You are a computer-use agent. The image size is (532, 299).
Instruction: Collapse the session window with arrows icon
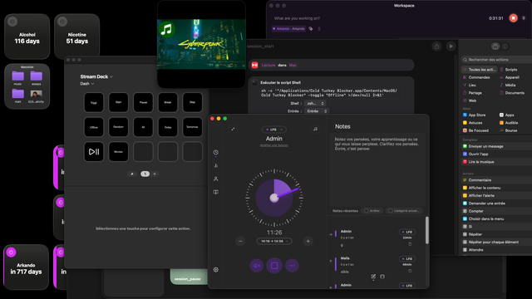coord(233,129)
